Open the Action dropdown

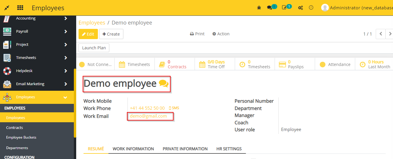(x=221, y=34)
